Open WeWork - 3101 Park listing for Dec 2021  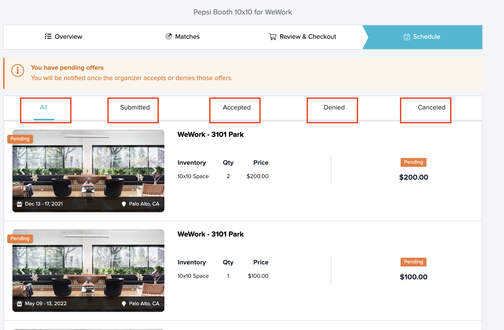[x=211, y=135]
